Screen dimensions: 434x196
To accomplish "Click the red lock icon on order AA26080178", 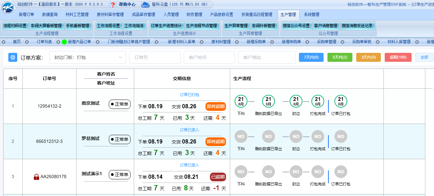I will pos(36,176).
